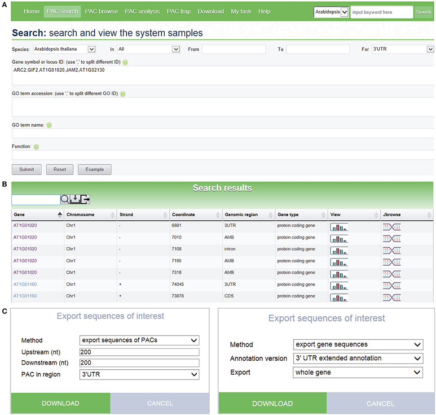The height and width of the screenshot is (415, 436).
Task: Open Jbrowse DNA icon for coordinate 7108 row
Action: [x=392, y=250]
